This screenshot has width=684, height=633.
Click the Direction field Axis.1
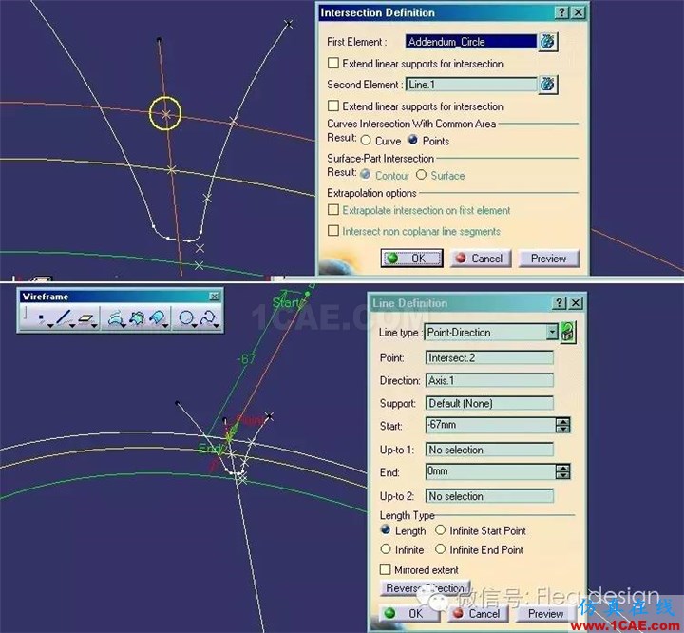(x=489, y=380)
